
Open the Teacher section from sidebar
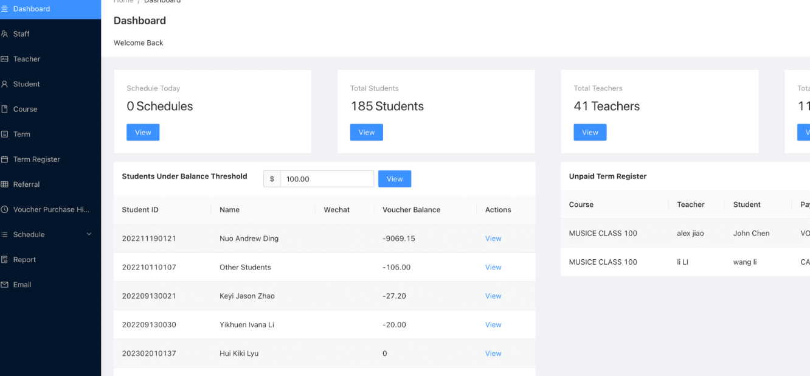point(5,58)
